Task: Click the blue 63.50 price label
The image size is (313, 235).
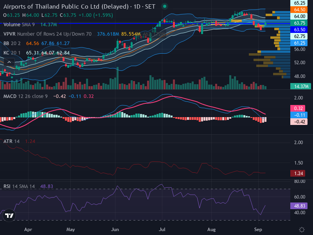Action: pos(299,30)
